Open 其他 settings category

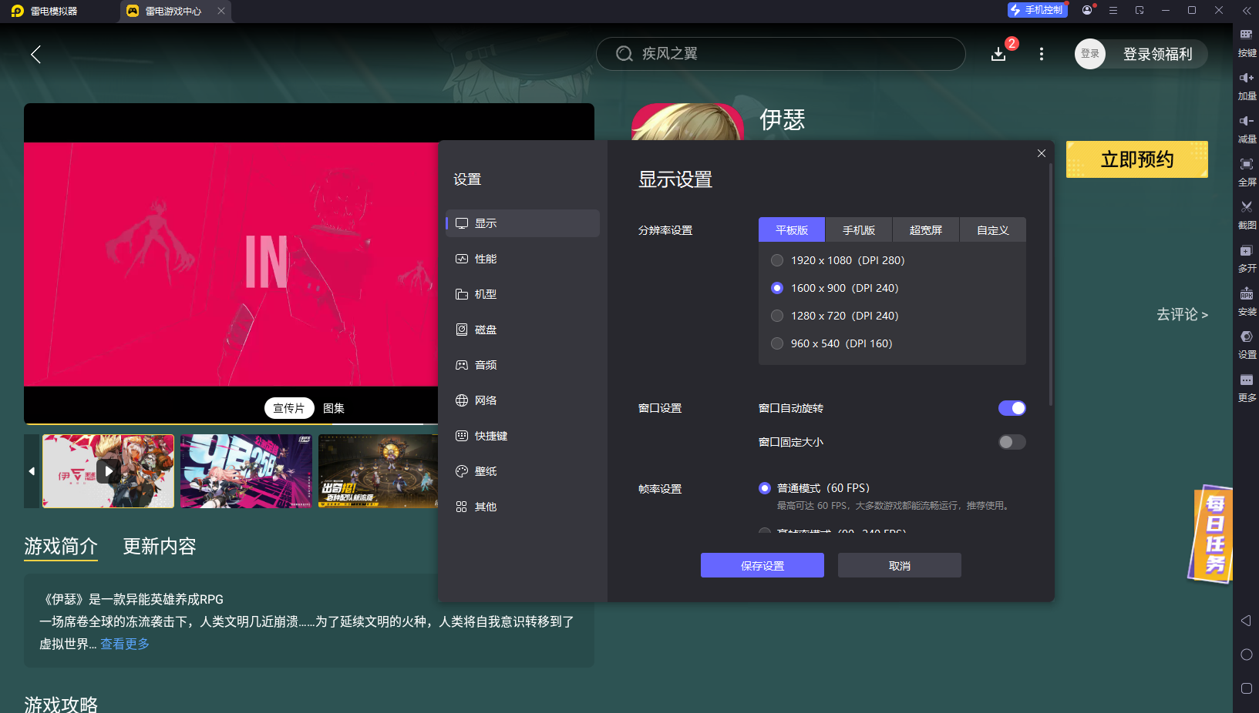[523, 507]
